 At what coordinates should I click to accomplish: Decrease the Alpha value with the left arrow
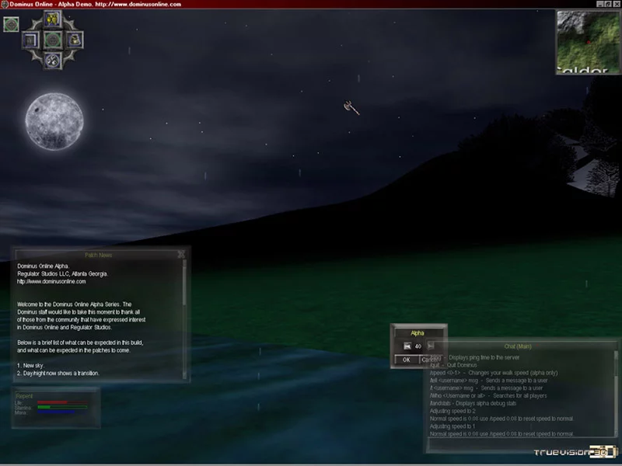point(407,346)
